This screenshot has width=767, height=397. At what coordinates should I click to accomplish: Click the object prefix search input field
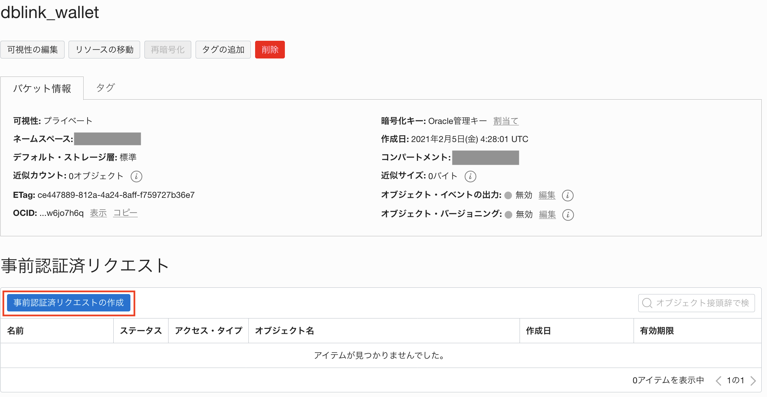point(699,303)
